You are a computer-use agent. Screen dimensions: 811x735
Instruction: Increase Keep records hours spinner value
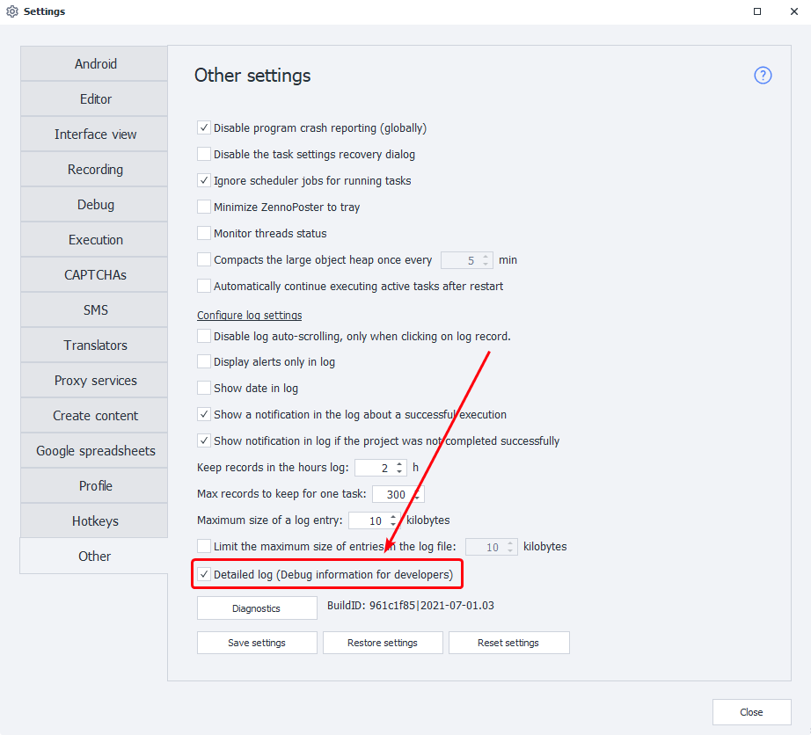(x=400, y=464)
